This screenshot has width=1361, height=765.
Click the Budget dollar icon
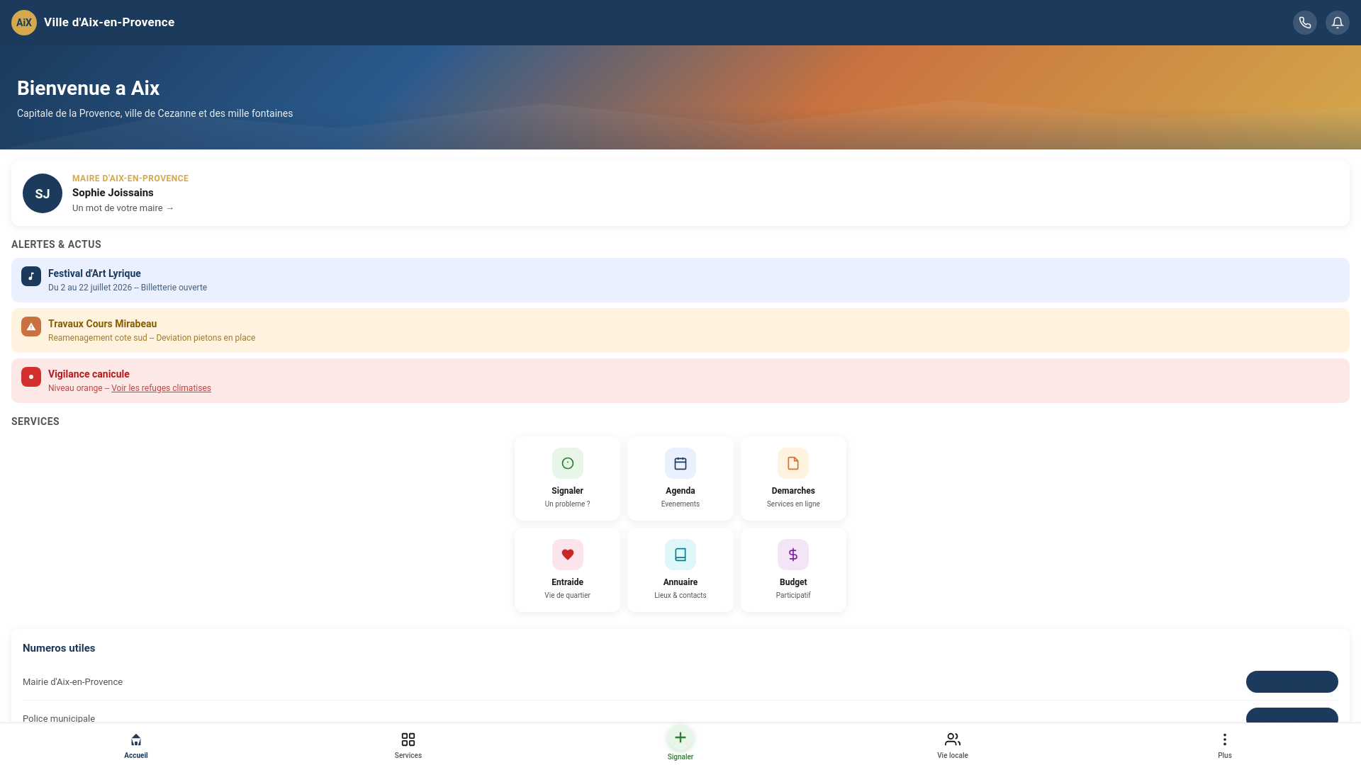coord(793,555)
